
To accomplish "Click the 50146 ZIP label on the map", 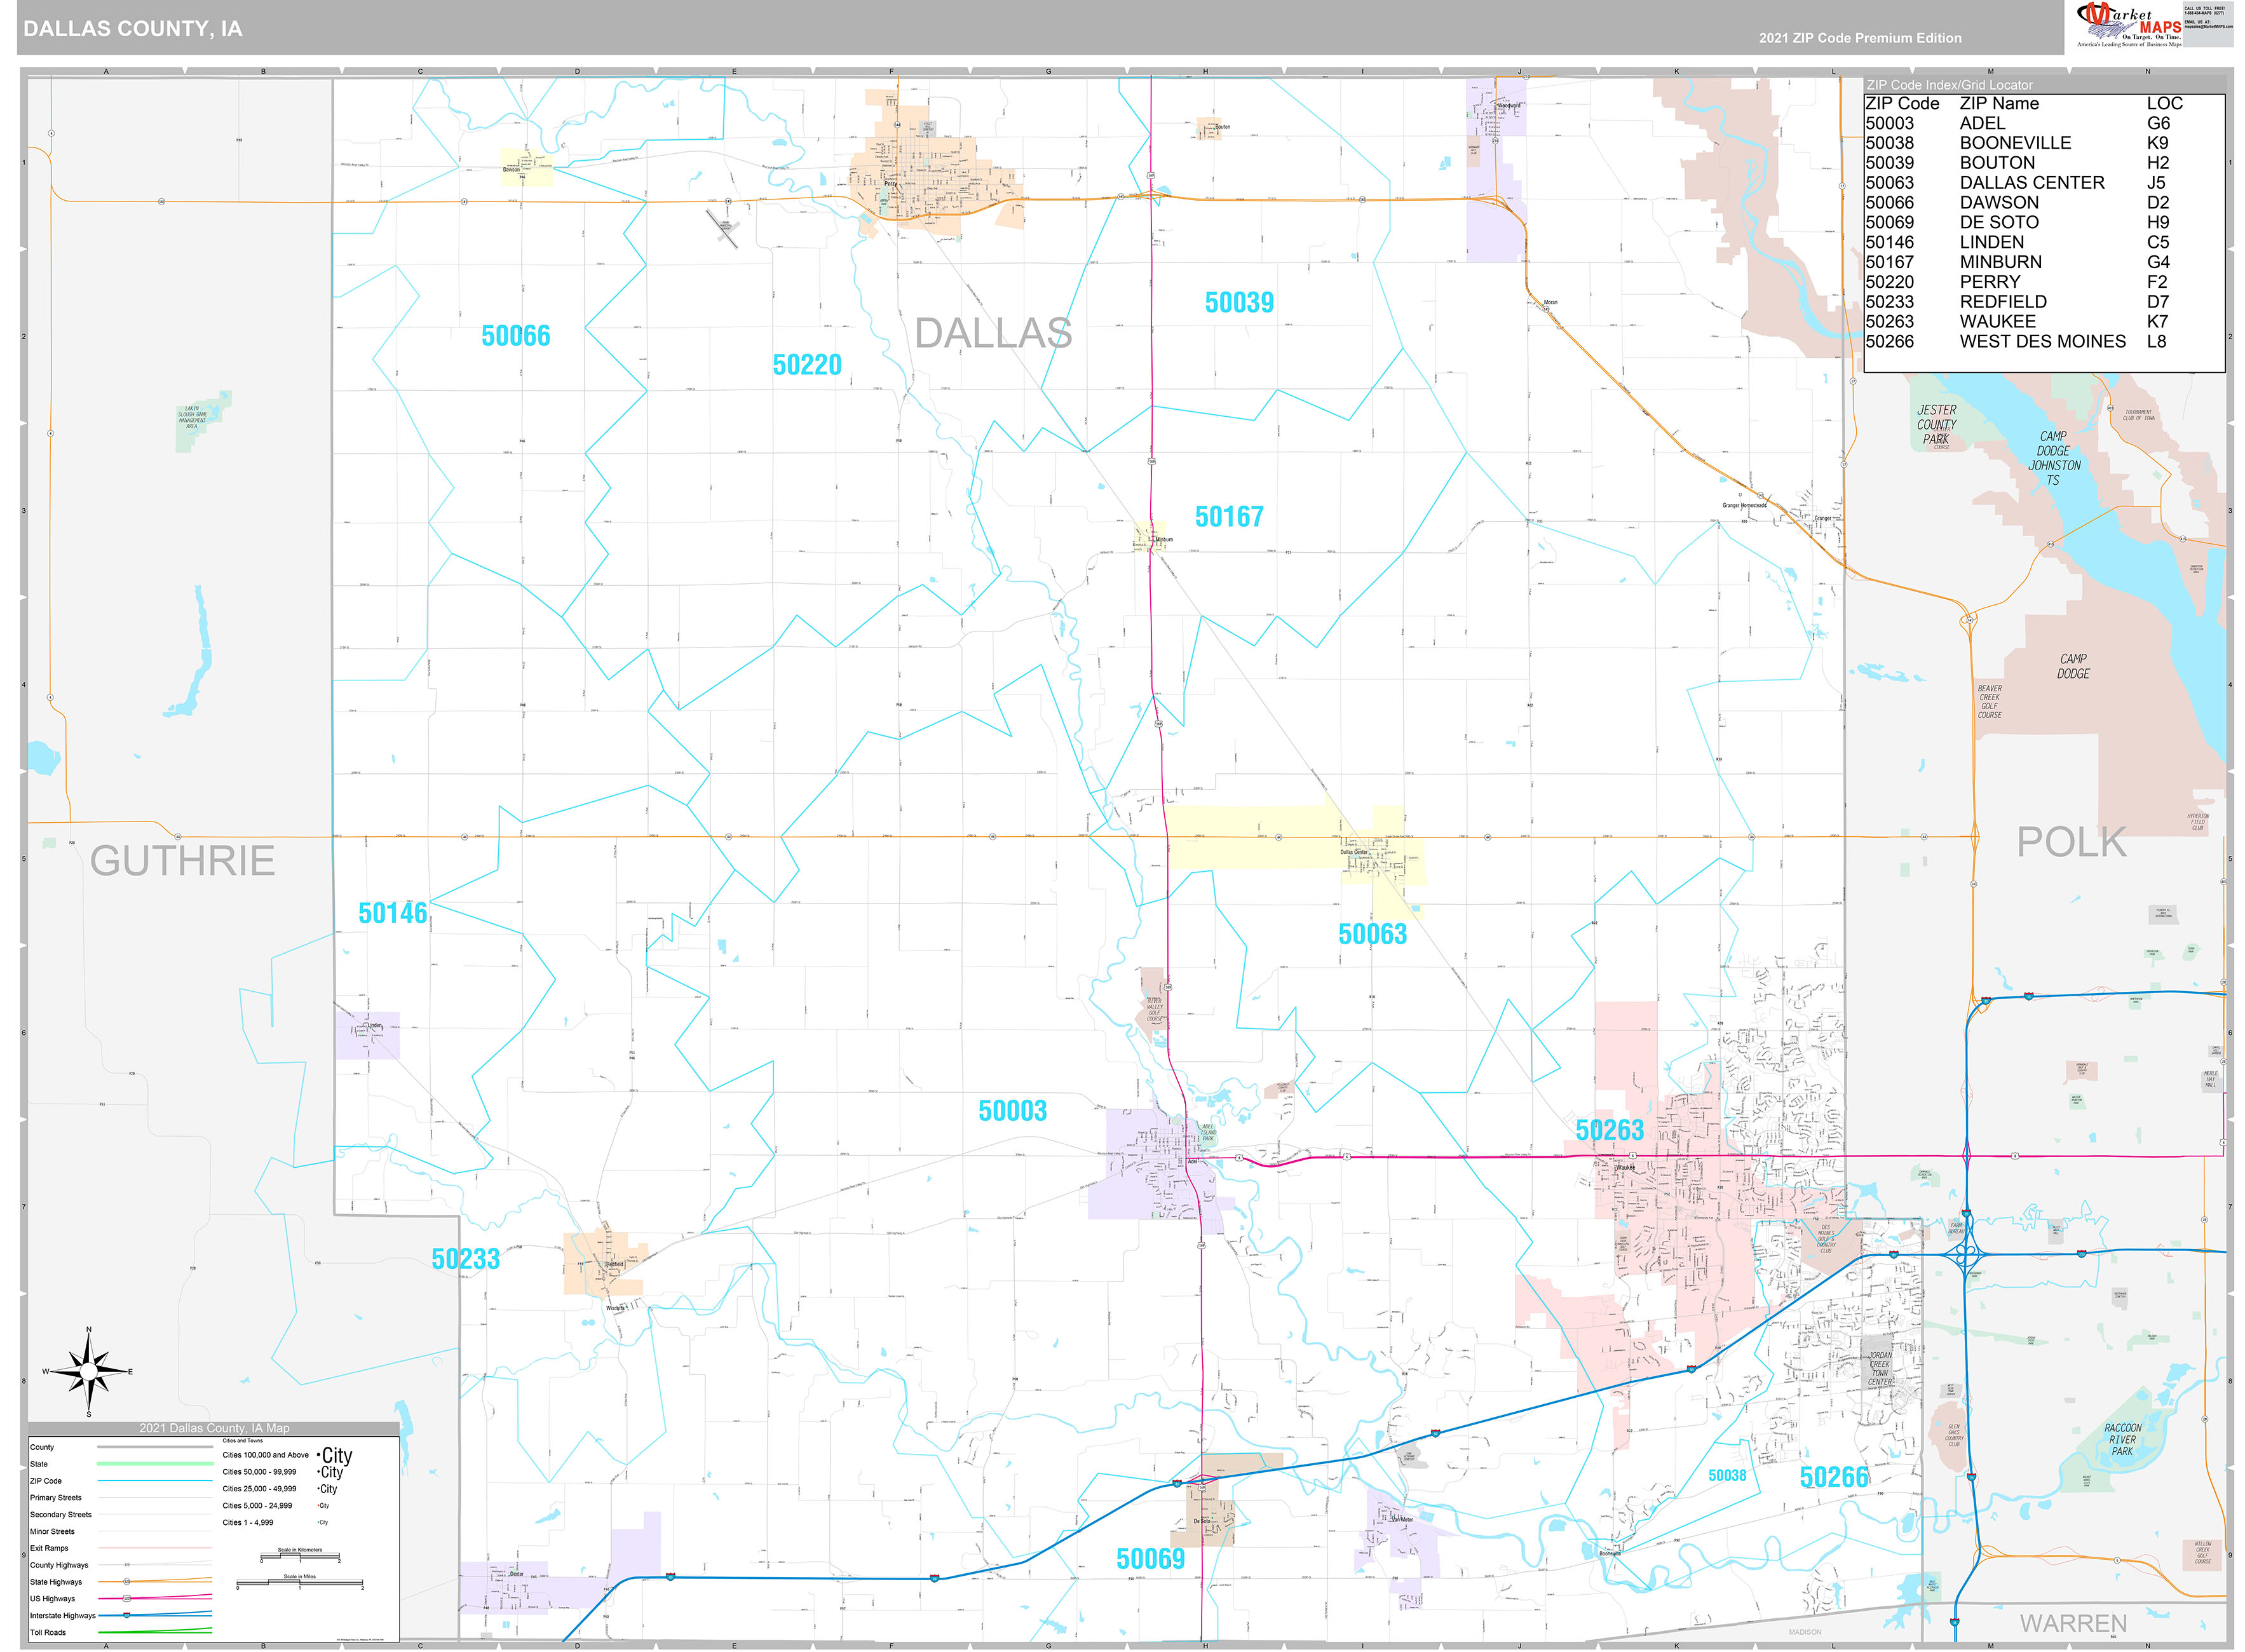I will pyautogui.click(x=393, y=913).
